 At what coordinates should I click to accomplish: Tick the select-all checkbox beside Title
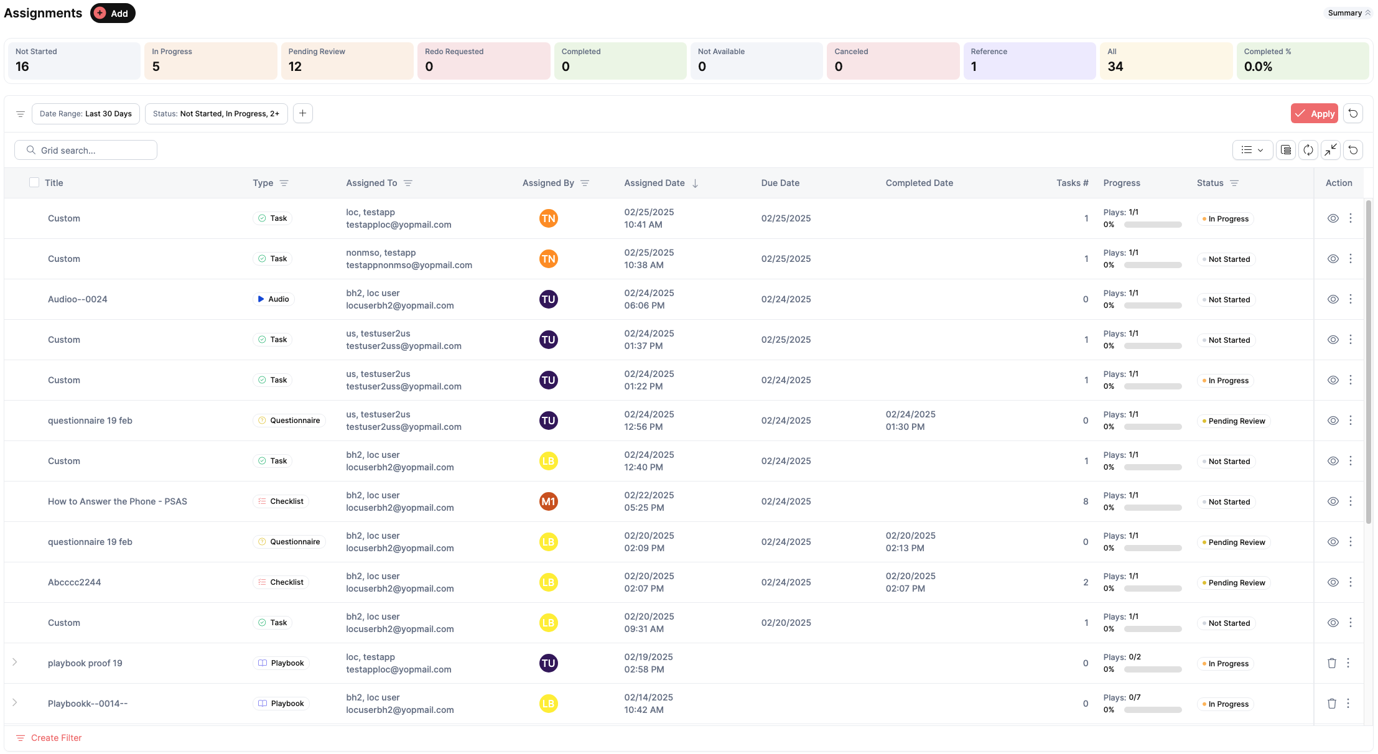coord(34,182)
